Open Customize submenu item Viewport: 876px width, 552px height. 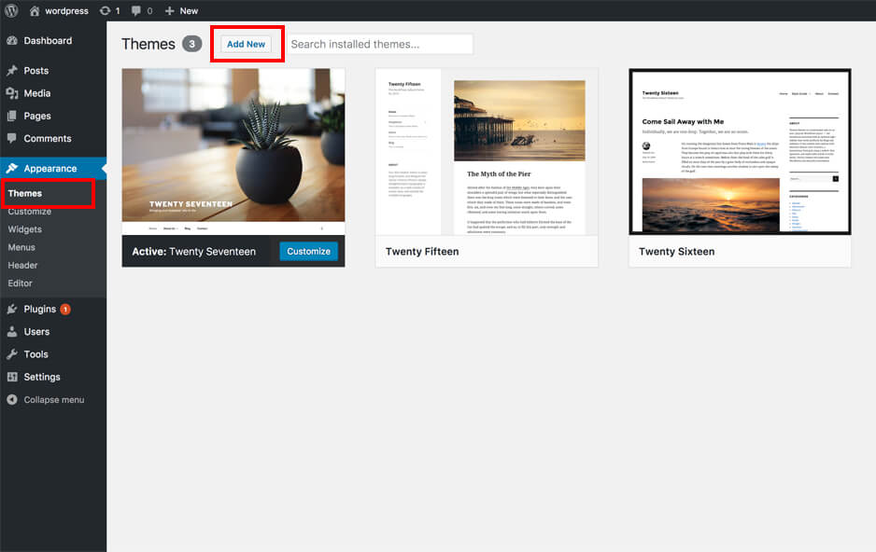(x=30, y=212)
